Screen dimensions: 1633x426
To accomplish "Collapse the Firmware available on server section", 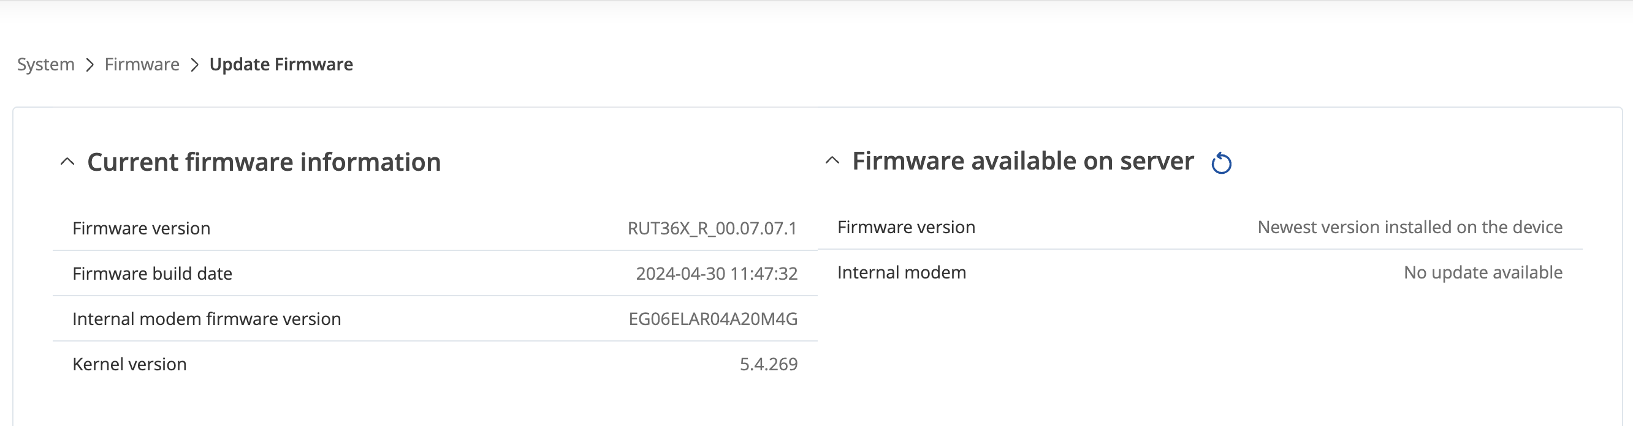I will (832, 161).
